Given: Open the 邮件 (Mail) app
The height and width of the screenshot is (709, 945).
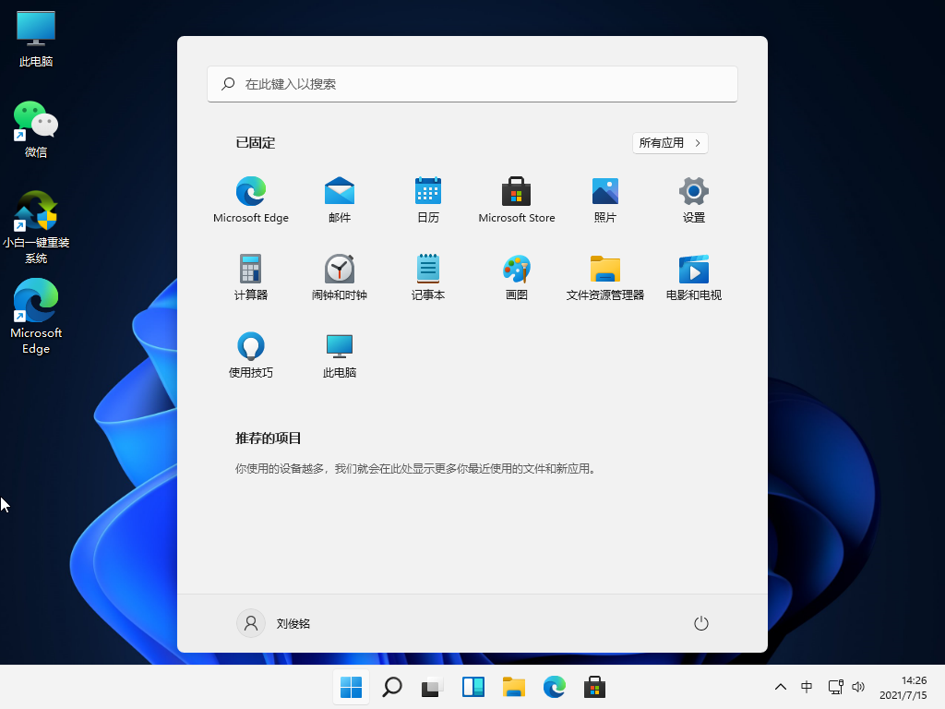Looking at the screenshot, I should pyautogui.click(x=340, y=199).
